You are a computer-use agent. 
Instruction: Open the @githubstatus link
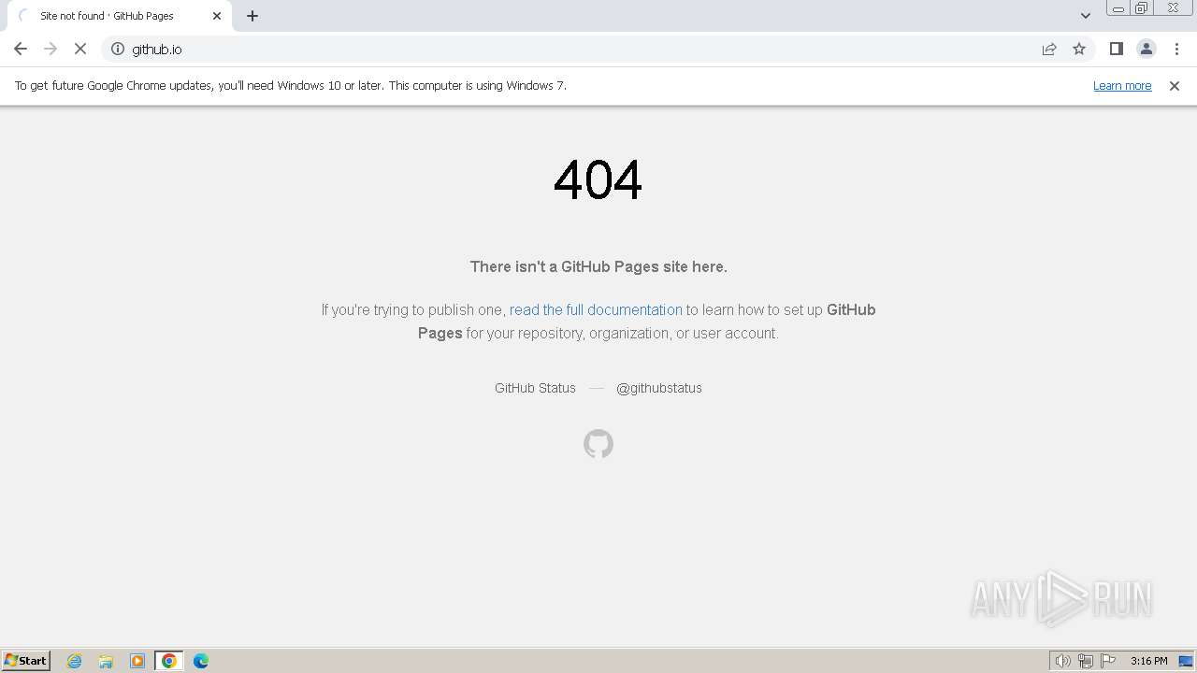pos(658,388)
